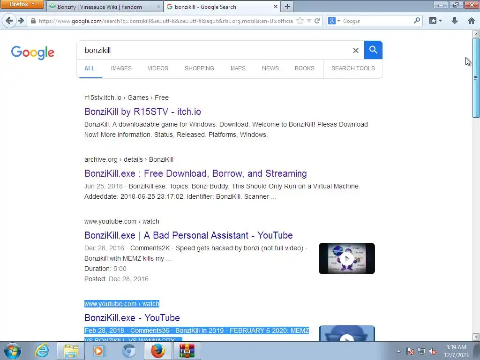The image size is (480, 360).
Task: Open Chromium browser from taskbar
Action: tap(128, 351)
